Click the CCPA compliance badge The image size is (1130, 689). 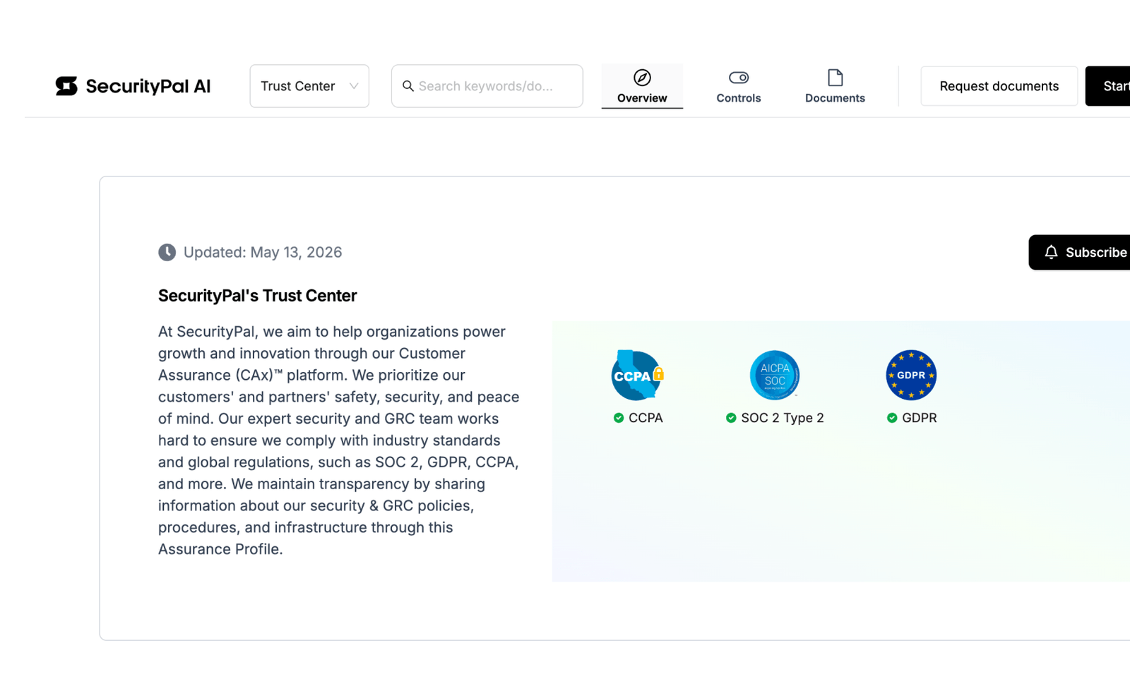[638, 375]
